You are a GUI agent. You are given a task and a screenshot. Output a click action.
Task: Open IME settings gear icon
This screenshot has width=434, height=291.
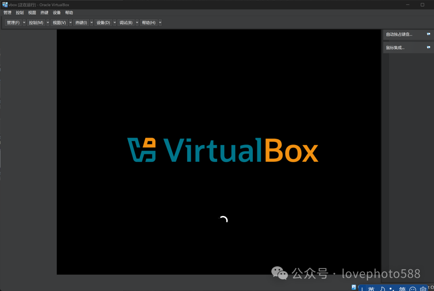423,289
